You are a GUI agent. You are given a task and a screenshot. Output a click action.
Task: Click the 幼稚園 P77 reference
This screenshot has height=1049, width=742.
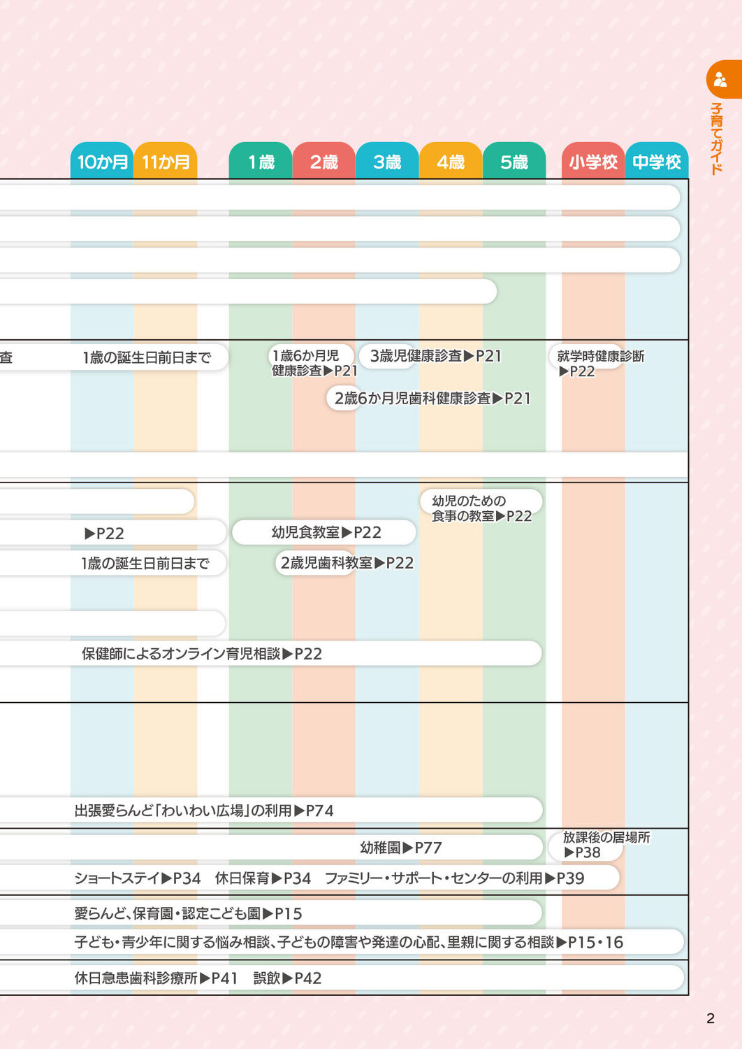(x=400, y=848)
